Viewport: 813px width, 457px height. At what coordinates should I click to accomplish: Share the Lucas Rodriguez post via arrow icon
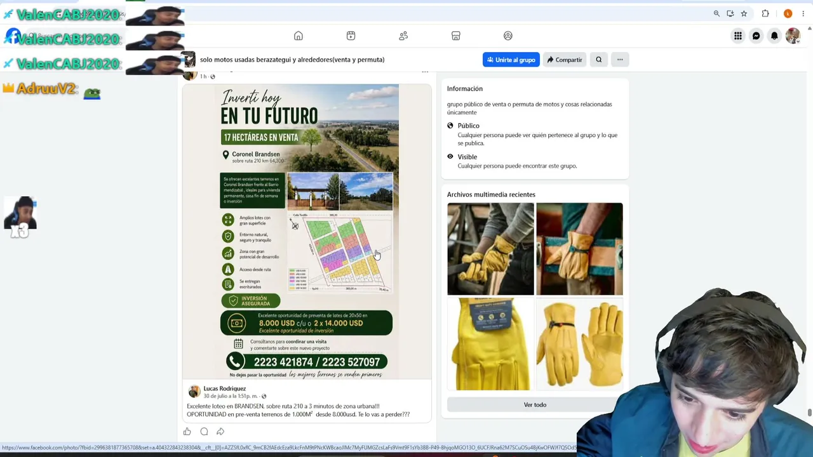220,432
